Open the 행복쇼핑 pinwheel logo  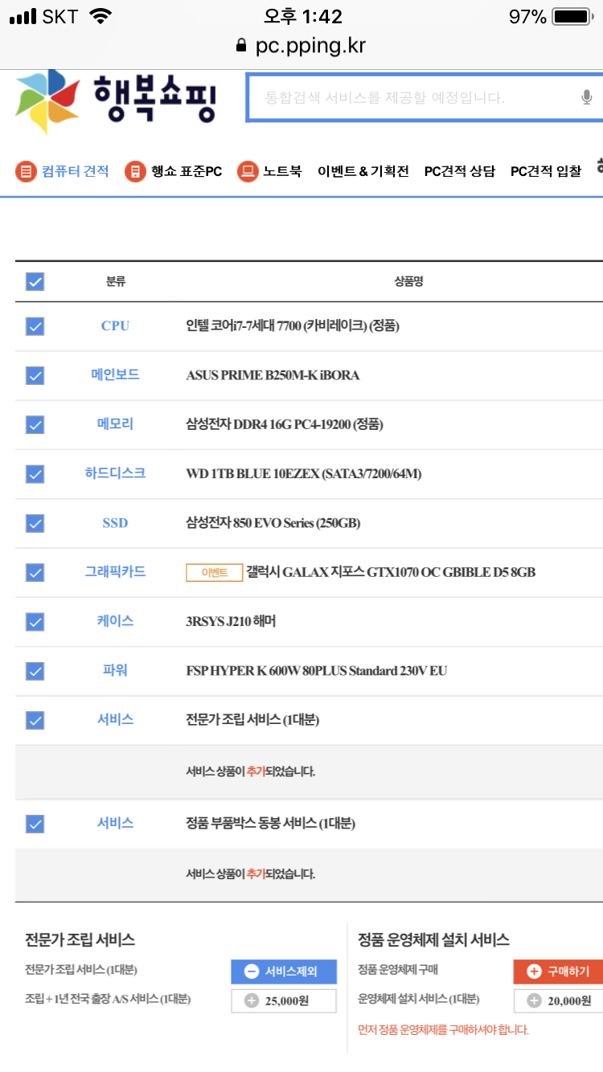click(x=47, y=100)
